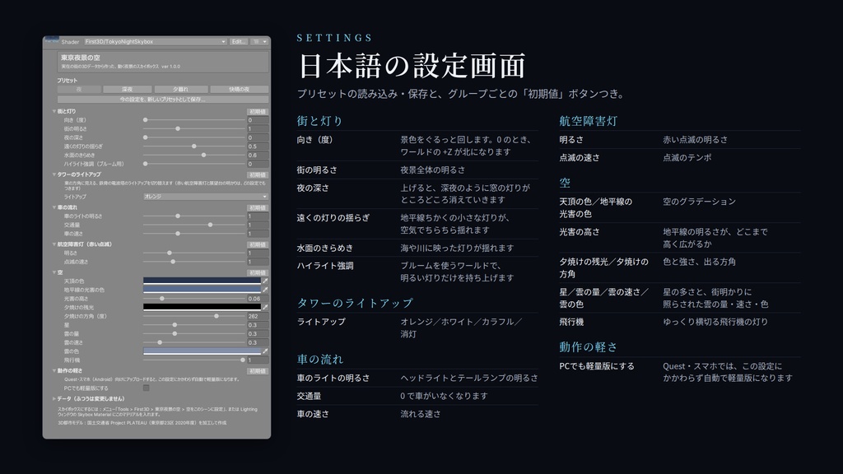
Task: Click the 光害の高さ value field 0.06
Action: pyautogui.click(x=258, y=299)
